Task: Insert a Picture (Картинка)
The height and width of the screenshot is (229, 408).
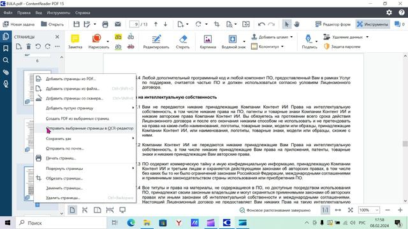Action: [208, 41]
